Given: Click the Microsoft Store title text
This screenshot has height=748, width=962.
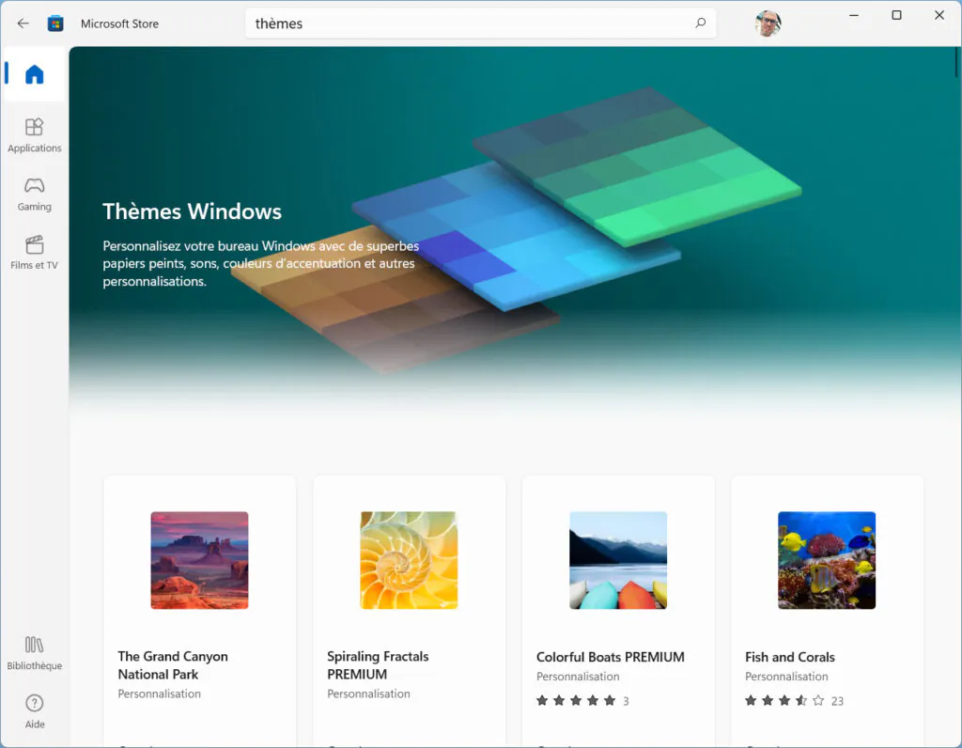Looking at the screenshot, I should [119, 23].
